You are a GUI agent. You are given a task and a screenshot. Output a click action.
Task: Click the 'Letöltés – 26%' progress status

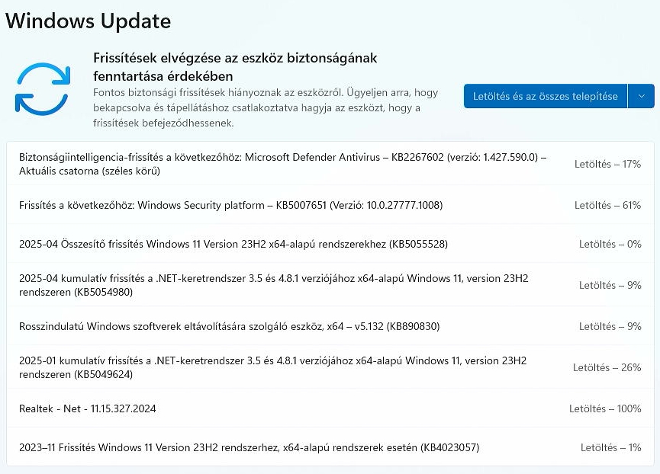(607, 367)
